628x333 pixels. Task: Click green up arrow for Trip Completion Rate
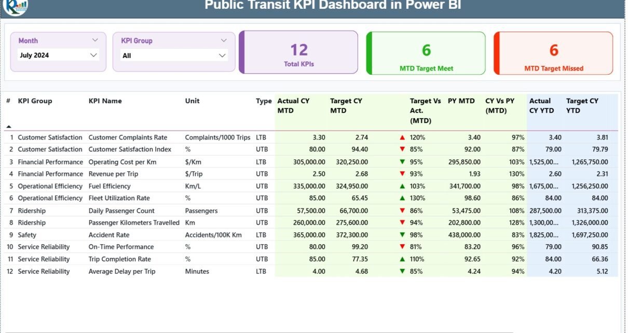tap(402, 259)
